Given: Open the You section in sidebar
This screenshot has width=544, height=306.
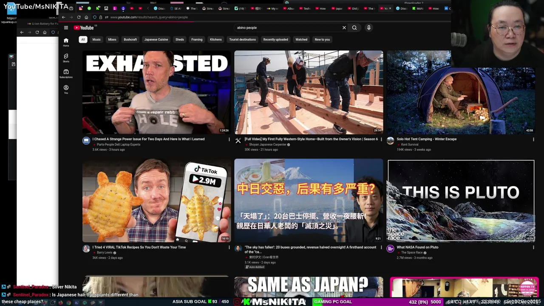Looking at the screenshot, I should 66,89.
